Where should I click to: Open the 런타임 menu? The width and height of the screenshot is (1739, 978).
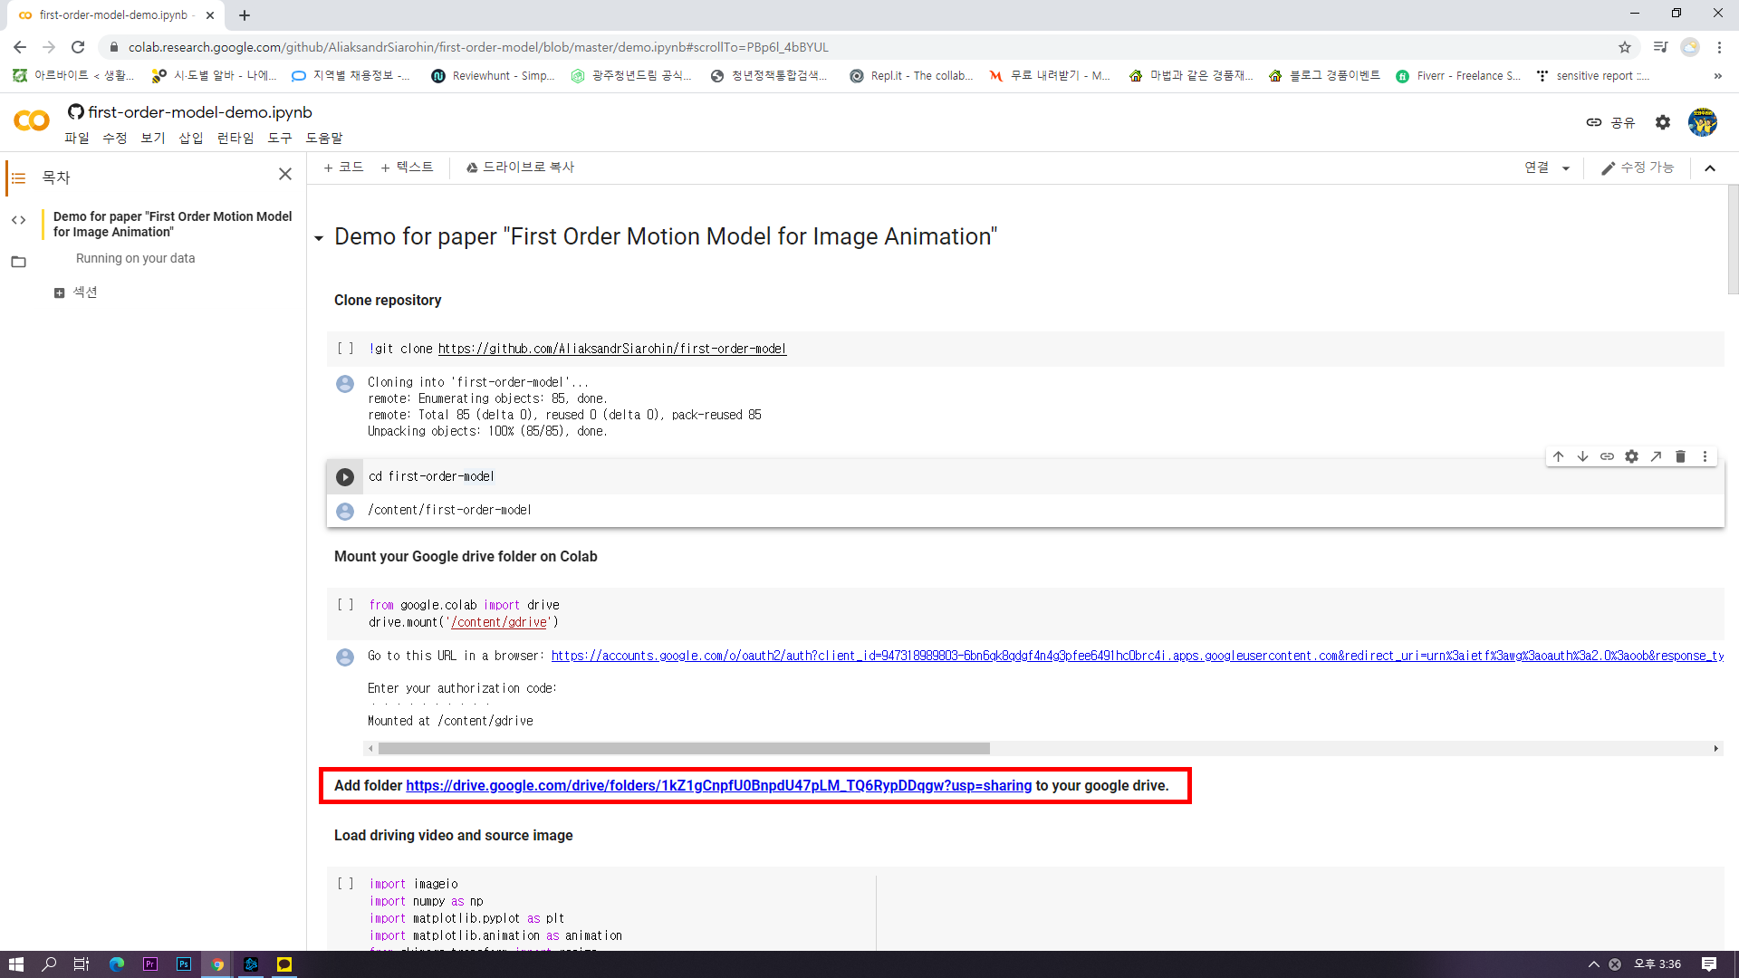235,138
